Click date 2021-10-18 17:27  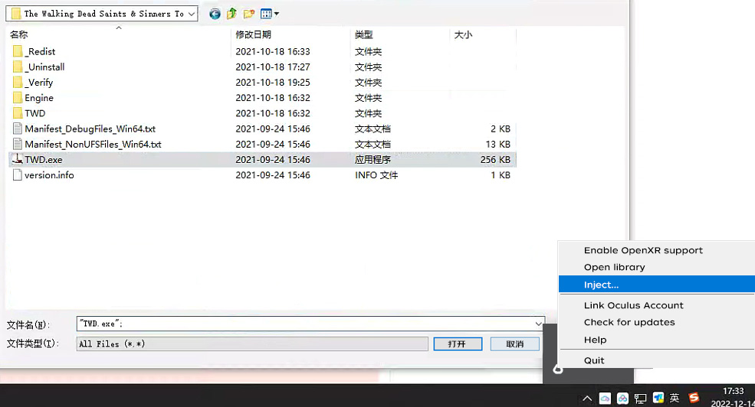click(x=273, y=67)
